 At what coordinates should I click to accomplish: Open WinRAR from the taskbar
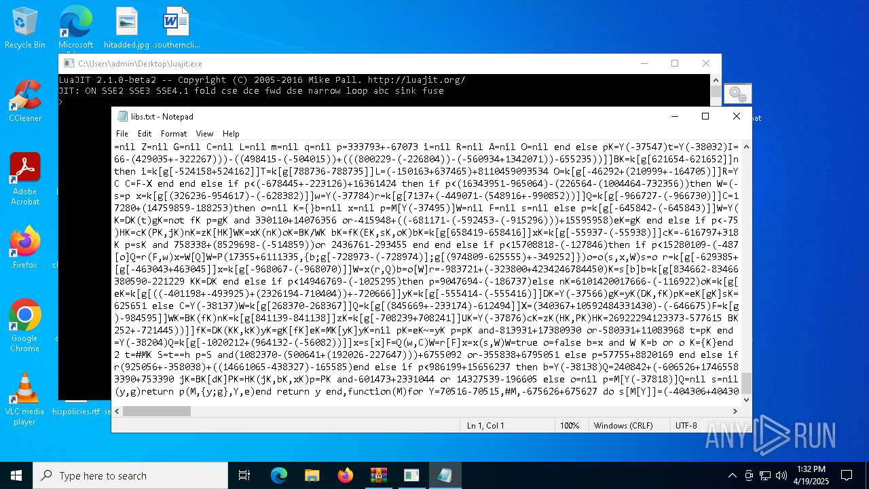coord(378,475)
